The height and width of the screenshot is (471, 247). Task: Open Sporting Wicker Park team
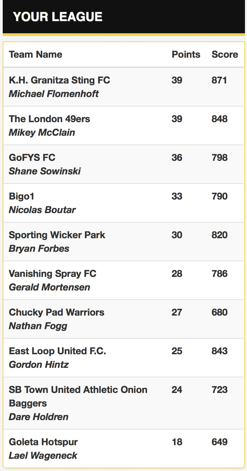(x=57, y=235)
